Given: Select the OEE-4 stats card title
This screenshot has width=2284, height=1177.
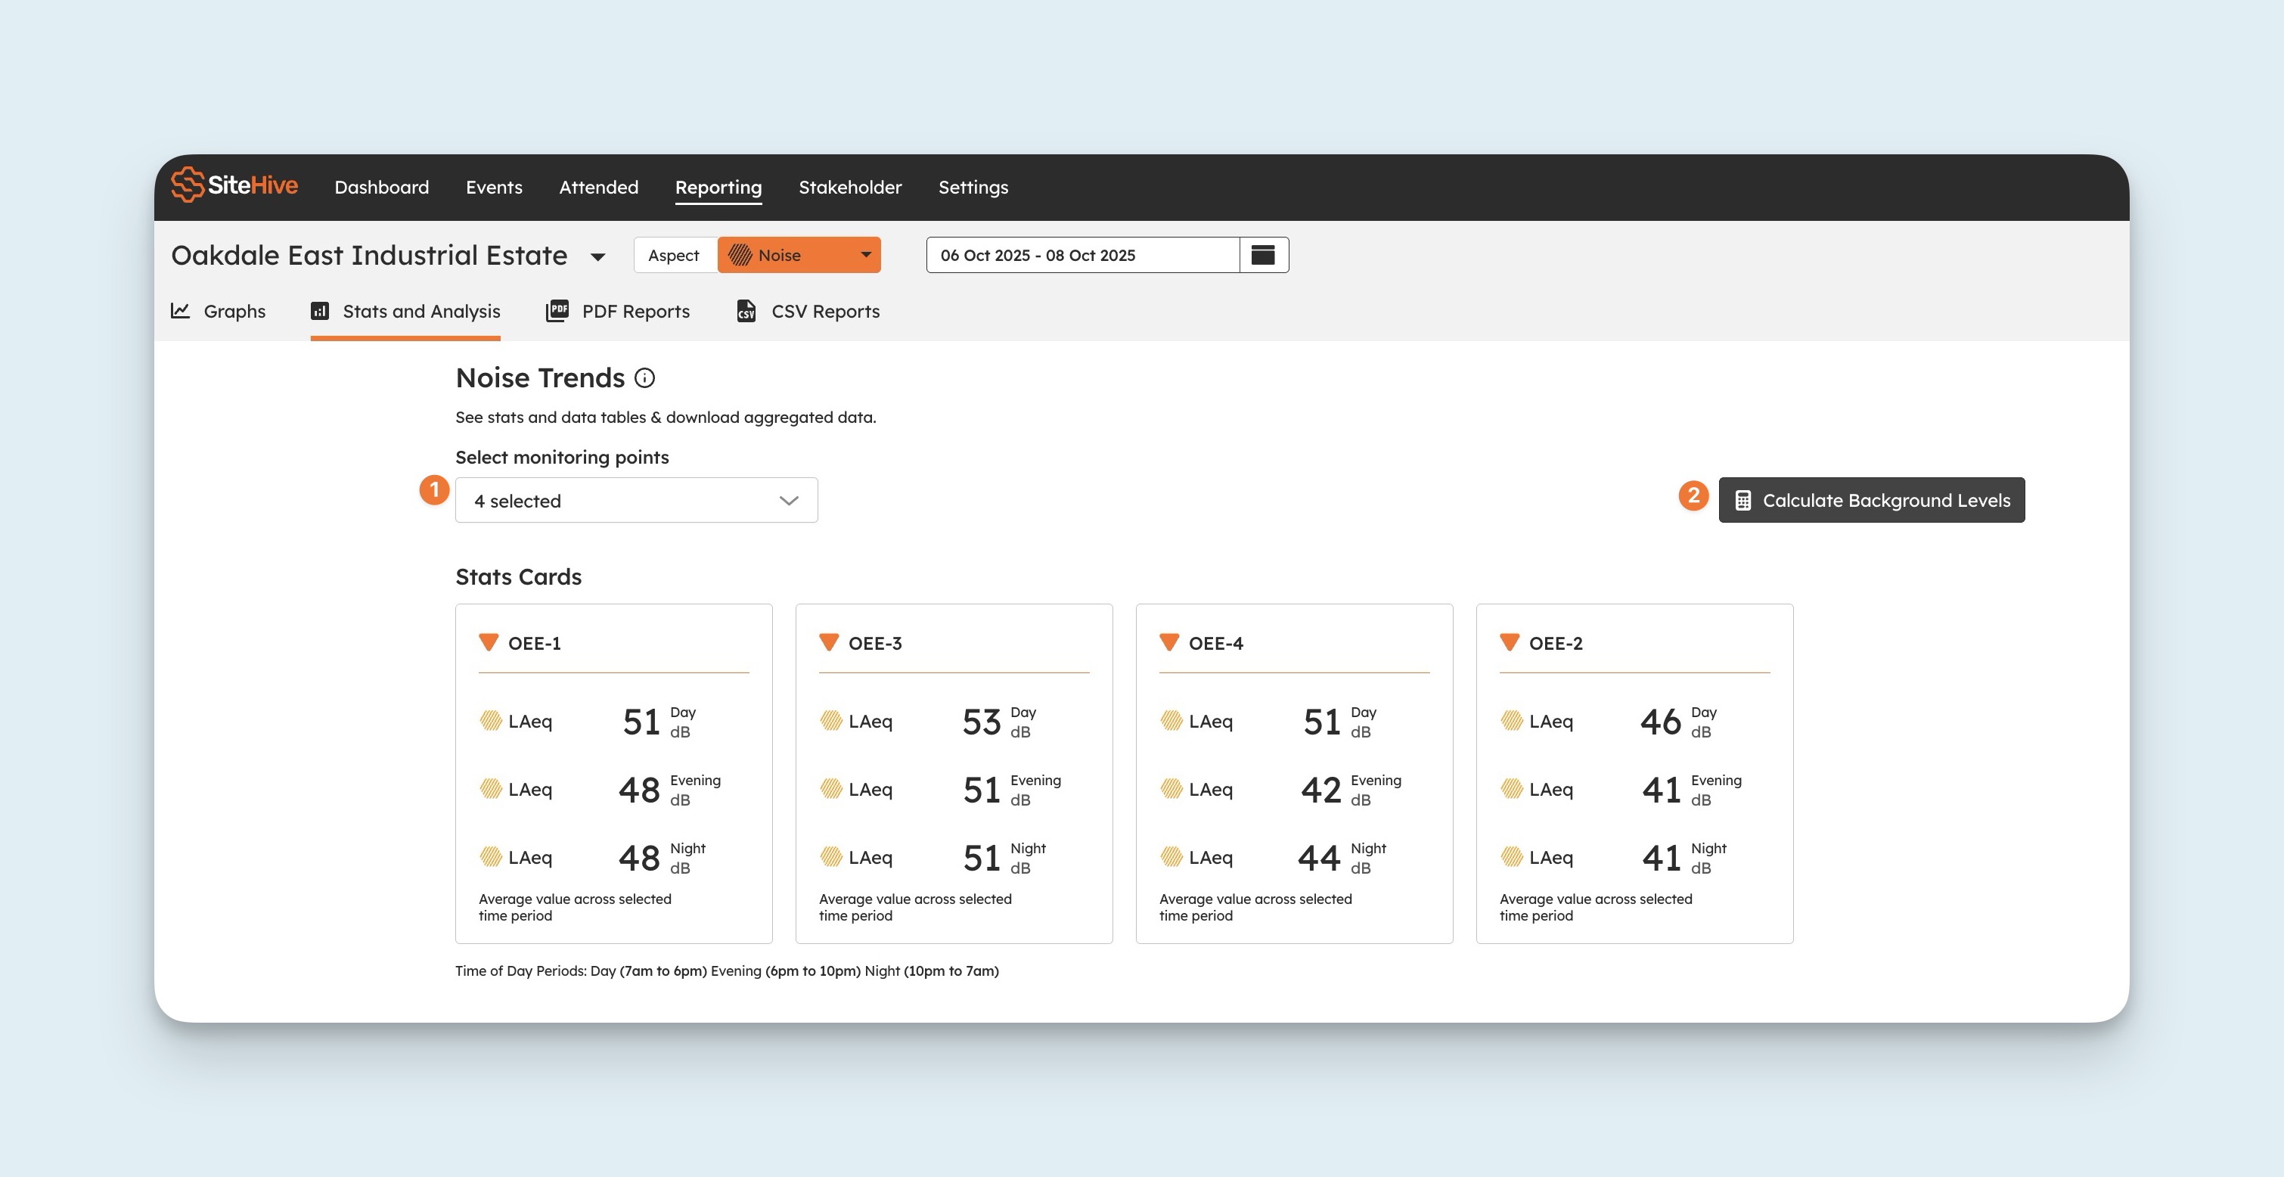Looking at the screenshot, I should click(x=1215, y=644).
